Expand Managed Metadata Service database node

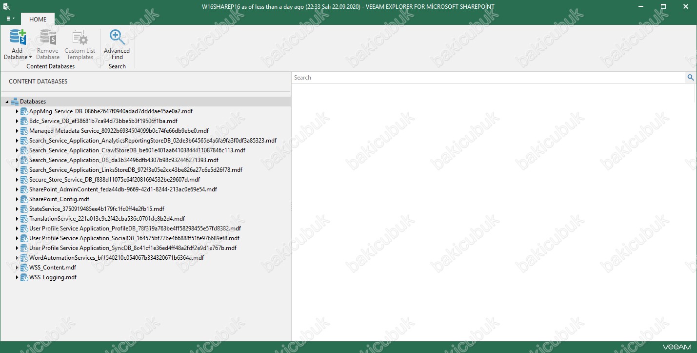point(17,131)
